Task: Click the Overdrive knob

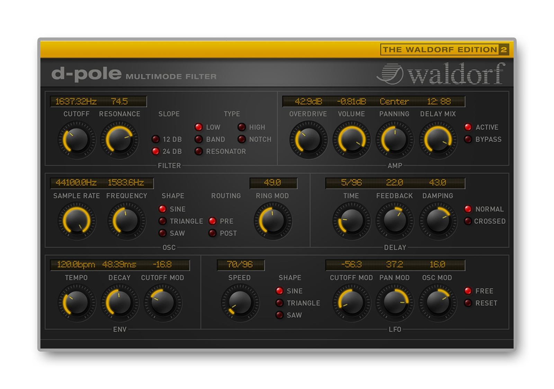Action: click(x=308, y=140)
